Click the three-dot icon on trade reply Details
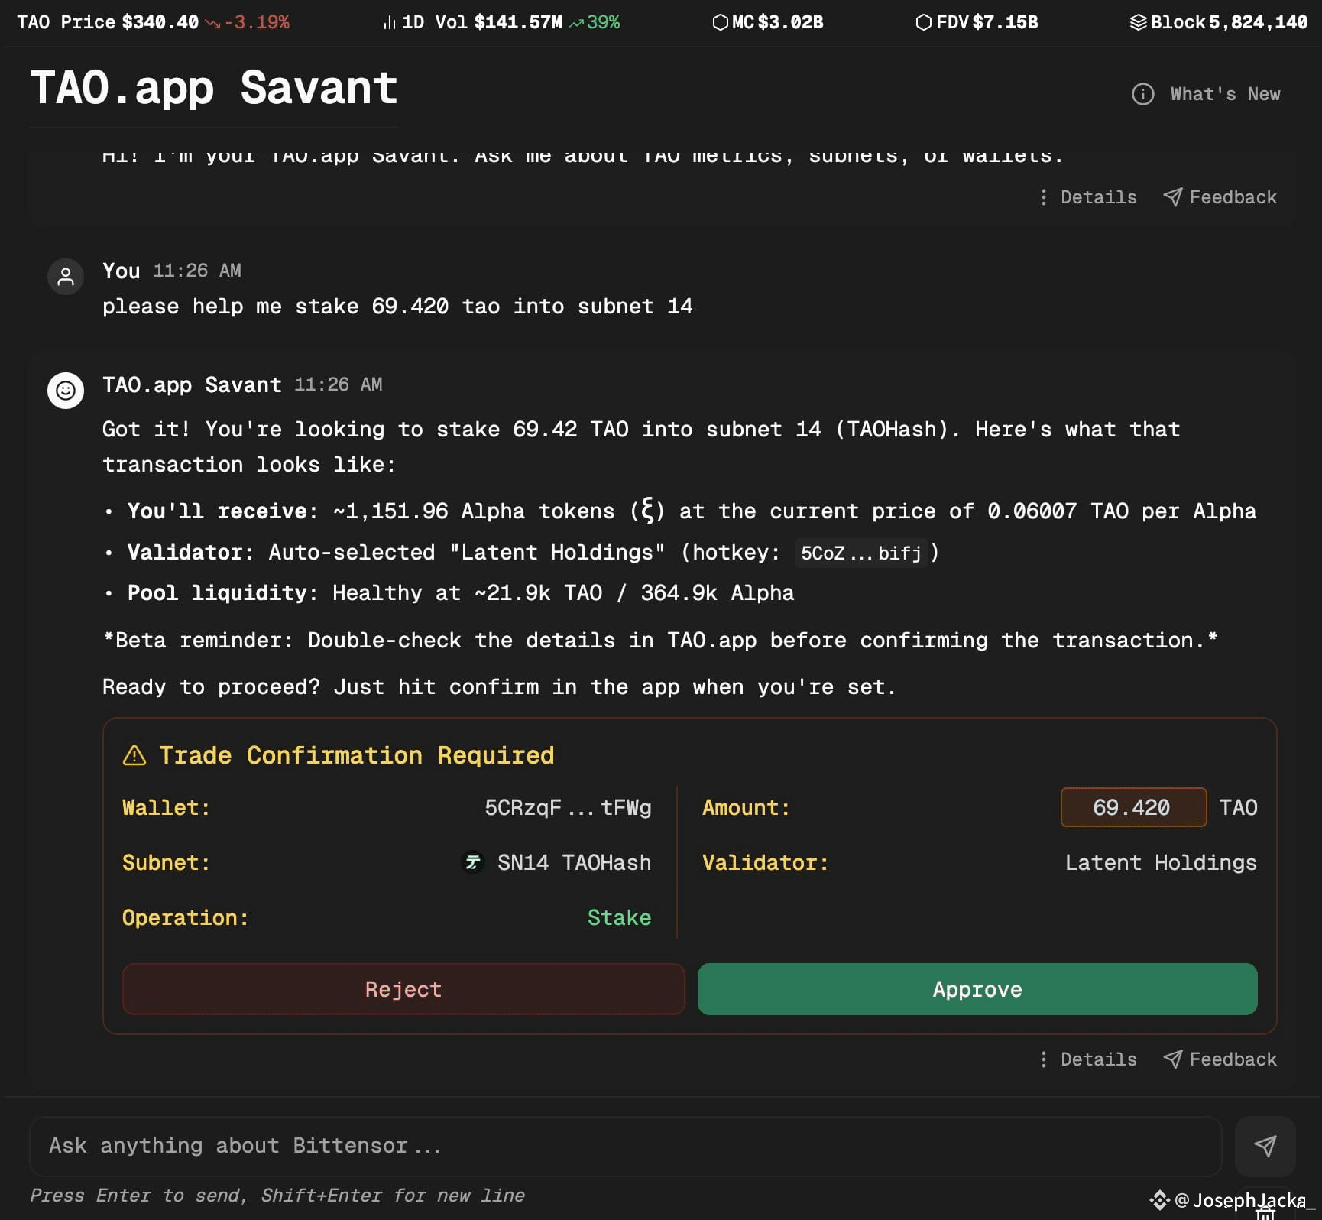This screenshot has height=1220, width=1322. 1044,1059
